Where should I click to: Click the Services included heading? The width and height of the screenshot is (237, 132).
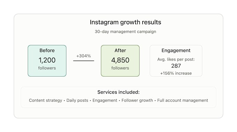(118, 92)
